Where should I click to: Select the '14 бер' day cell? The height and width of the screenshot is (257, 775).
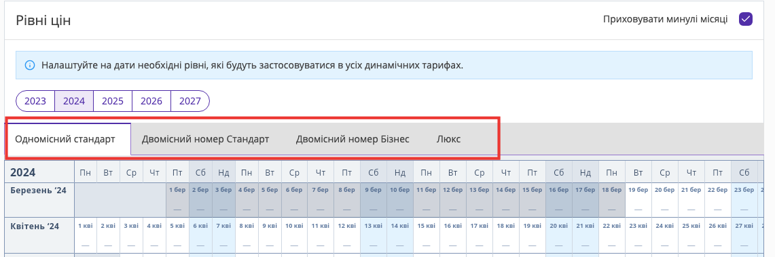pos(505,200)
